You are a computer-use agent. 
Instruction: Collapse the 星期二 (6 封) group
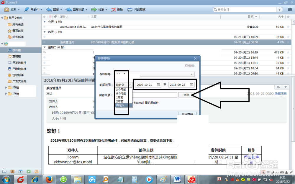pyautogui.click(x=45, y=47)
